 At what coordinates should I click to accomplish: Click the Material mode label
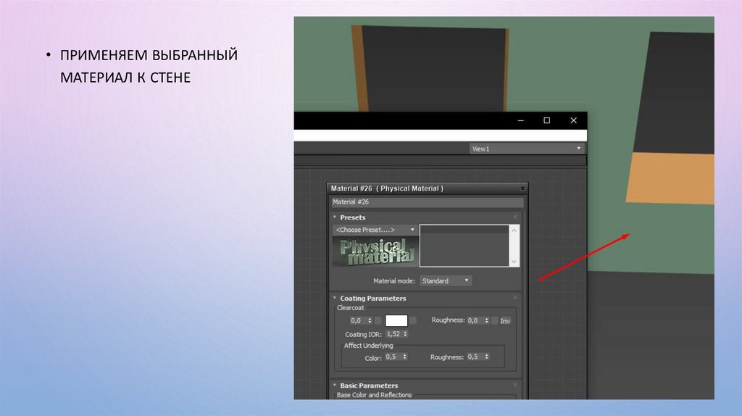click(x=393, y=281)
